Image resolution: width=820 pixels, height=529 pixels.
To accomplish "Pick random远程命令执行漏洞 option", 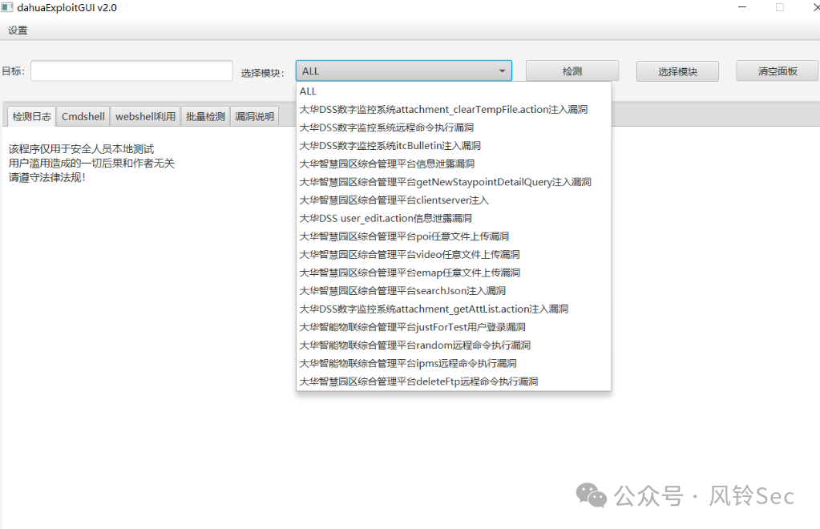I will click(x=454, y=345).
